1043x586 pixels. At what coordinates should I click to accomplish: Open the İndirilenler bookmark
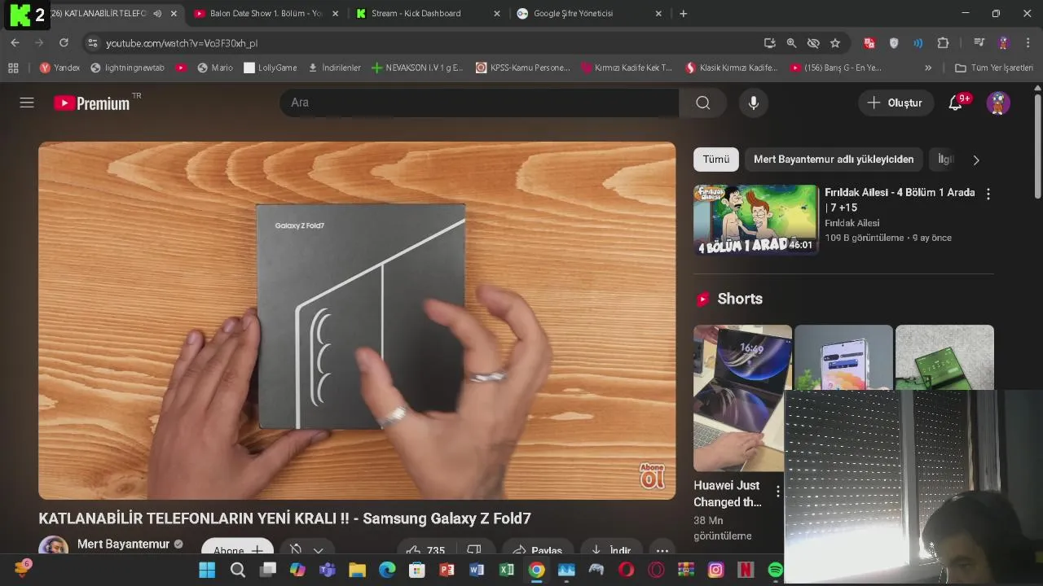pos(334,68)
